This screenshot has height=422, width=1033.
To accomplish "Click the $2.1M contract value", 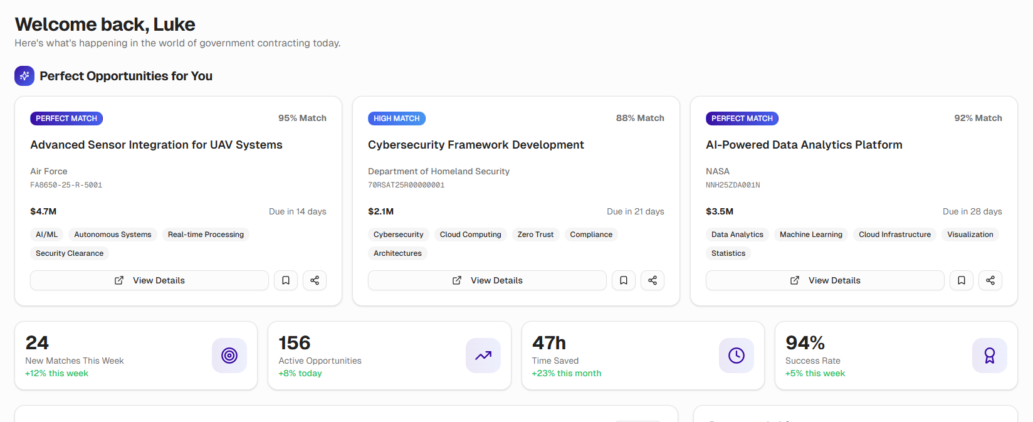I will pyautogui.click(x=381, y=211).
